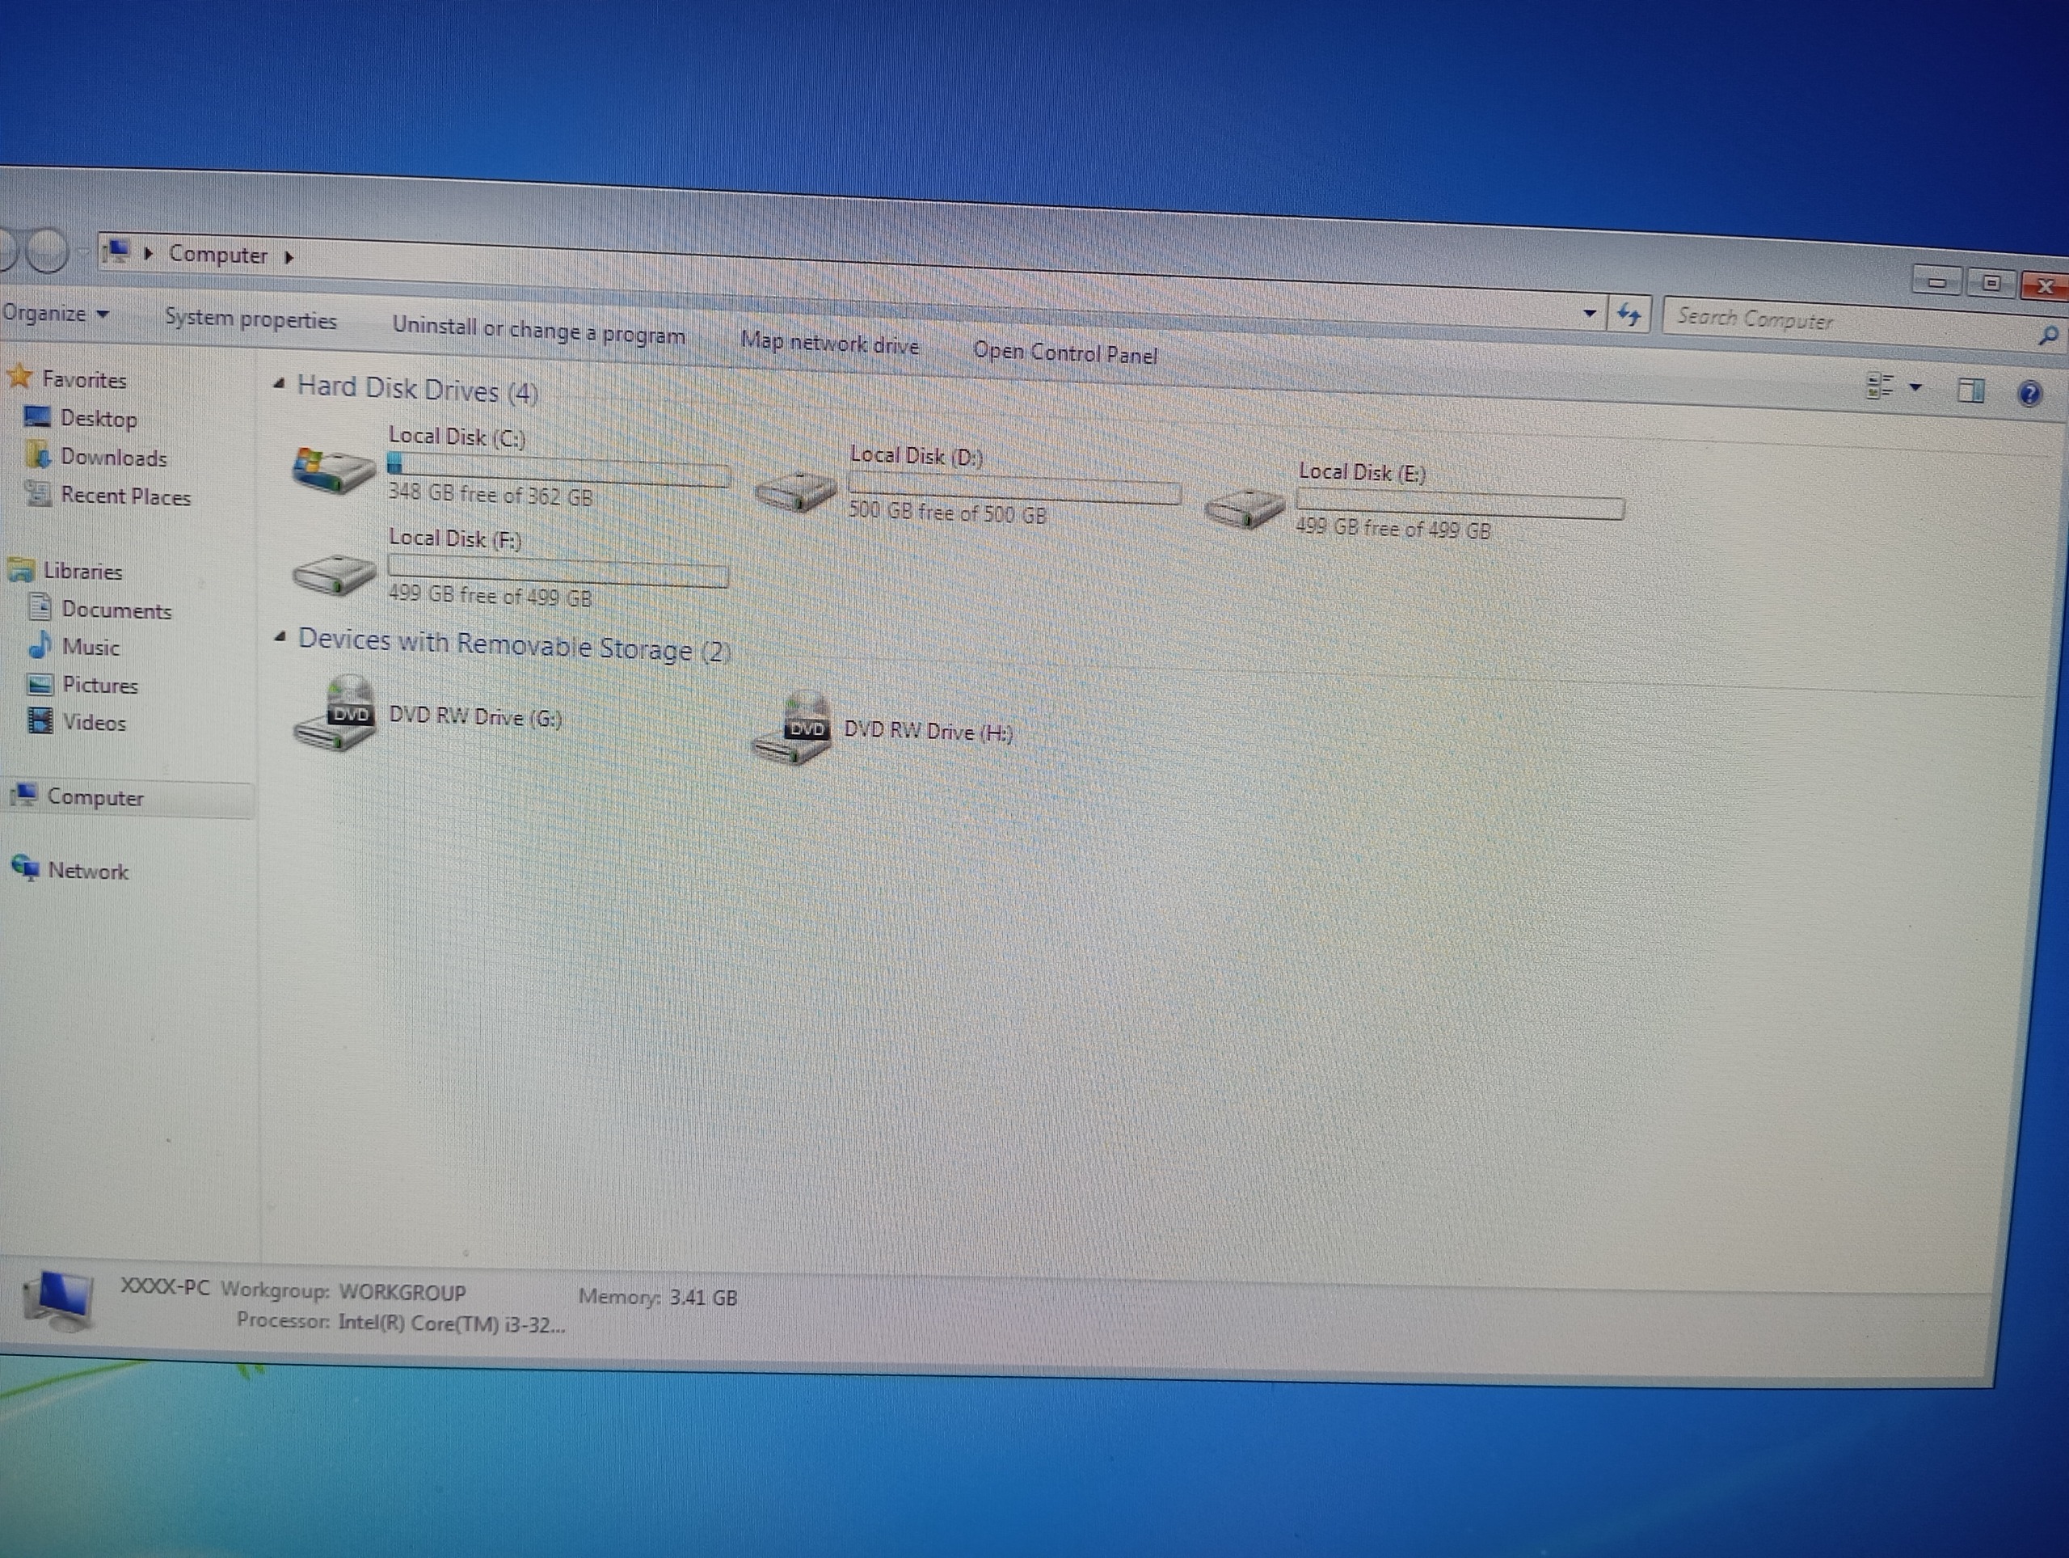Open the help question mark icon

pos(2029,393)
